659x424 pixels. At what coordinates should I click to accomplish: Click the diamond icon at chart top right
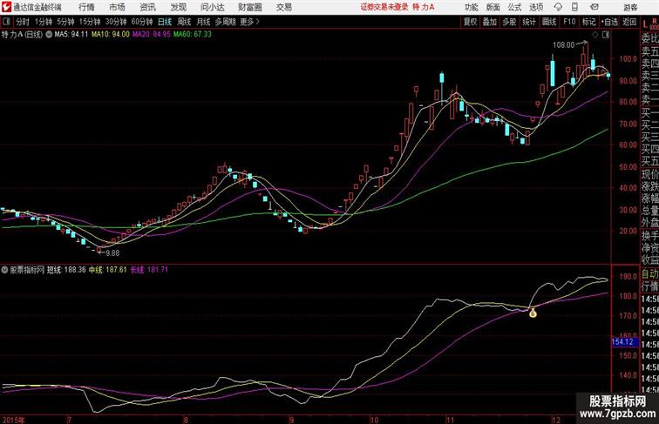(x=595, y=35)
